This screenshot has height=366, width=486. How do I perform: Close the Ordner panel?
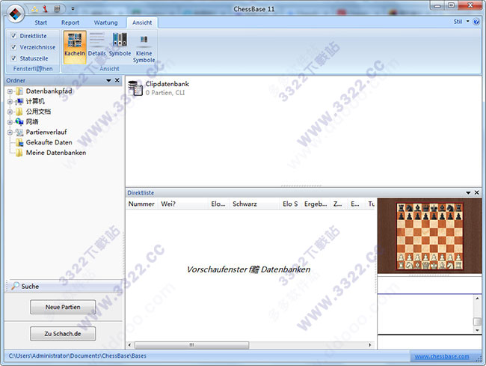point(117,80)
